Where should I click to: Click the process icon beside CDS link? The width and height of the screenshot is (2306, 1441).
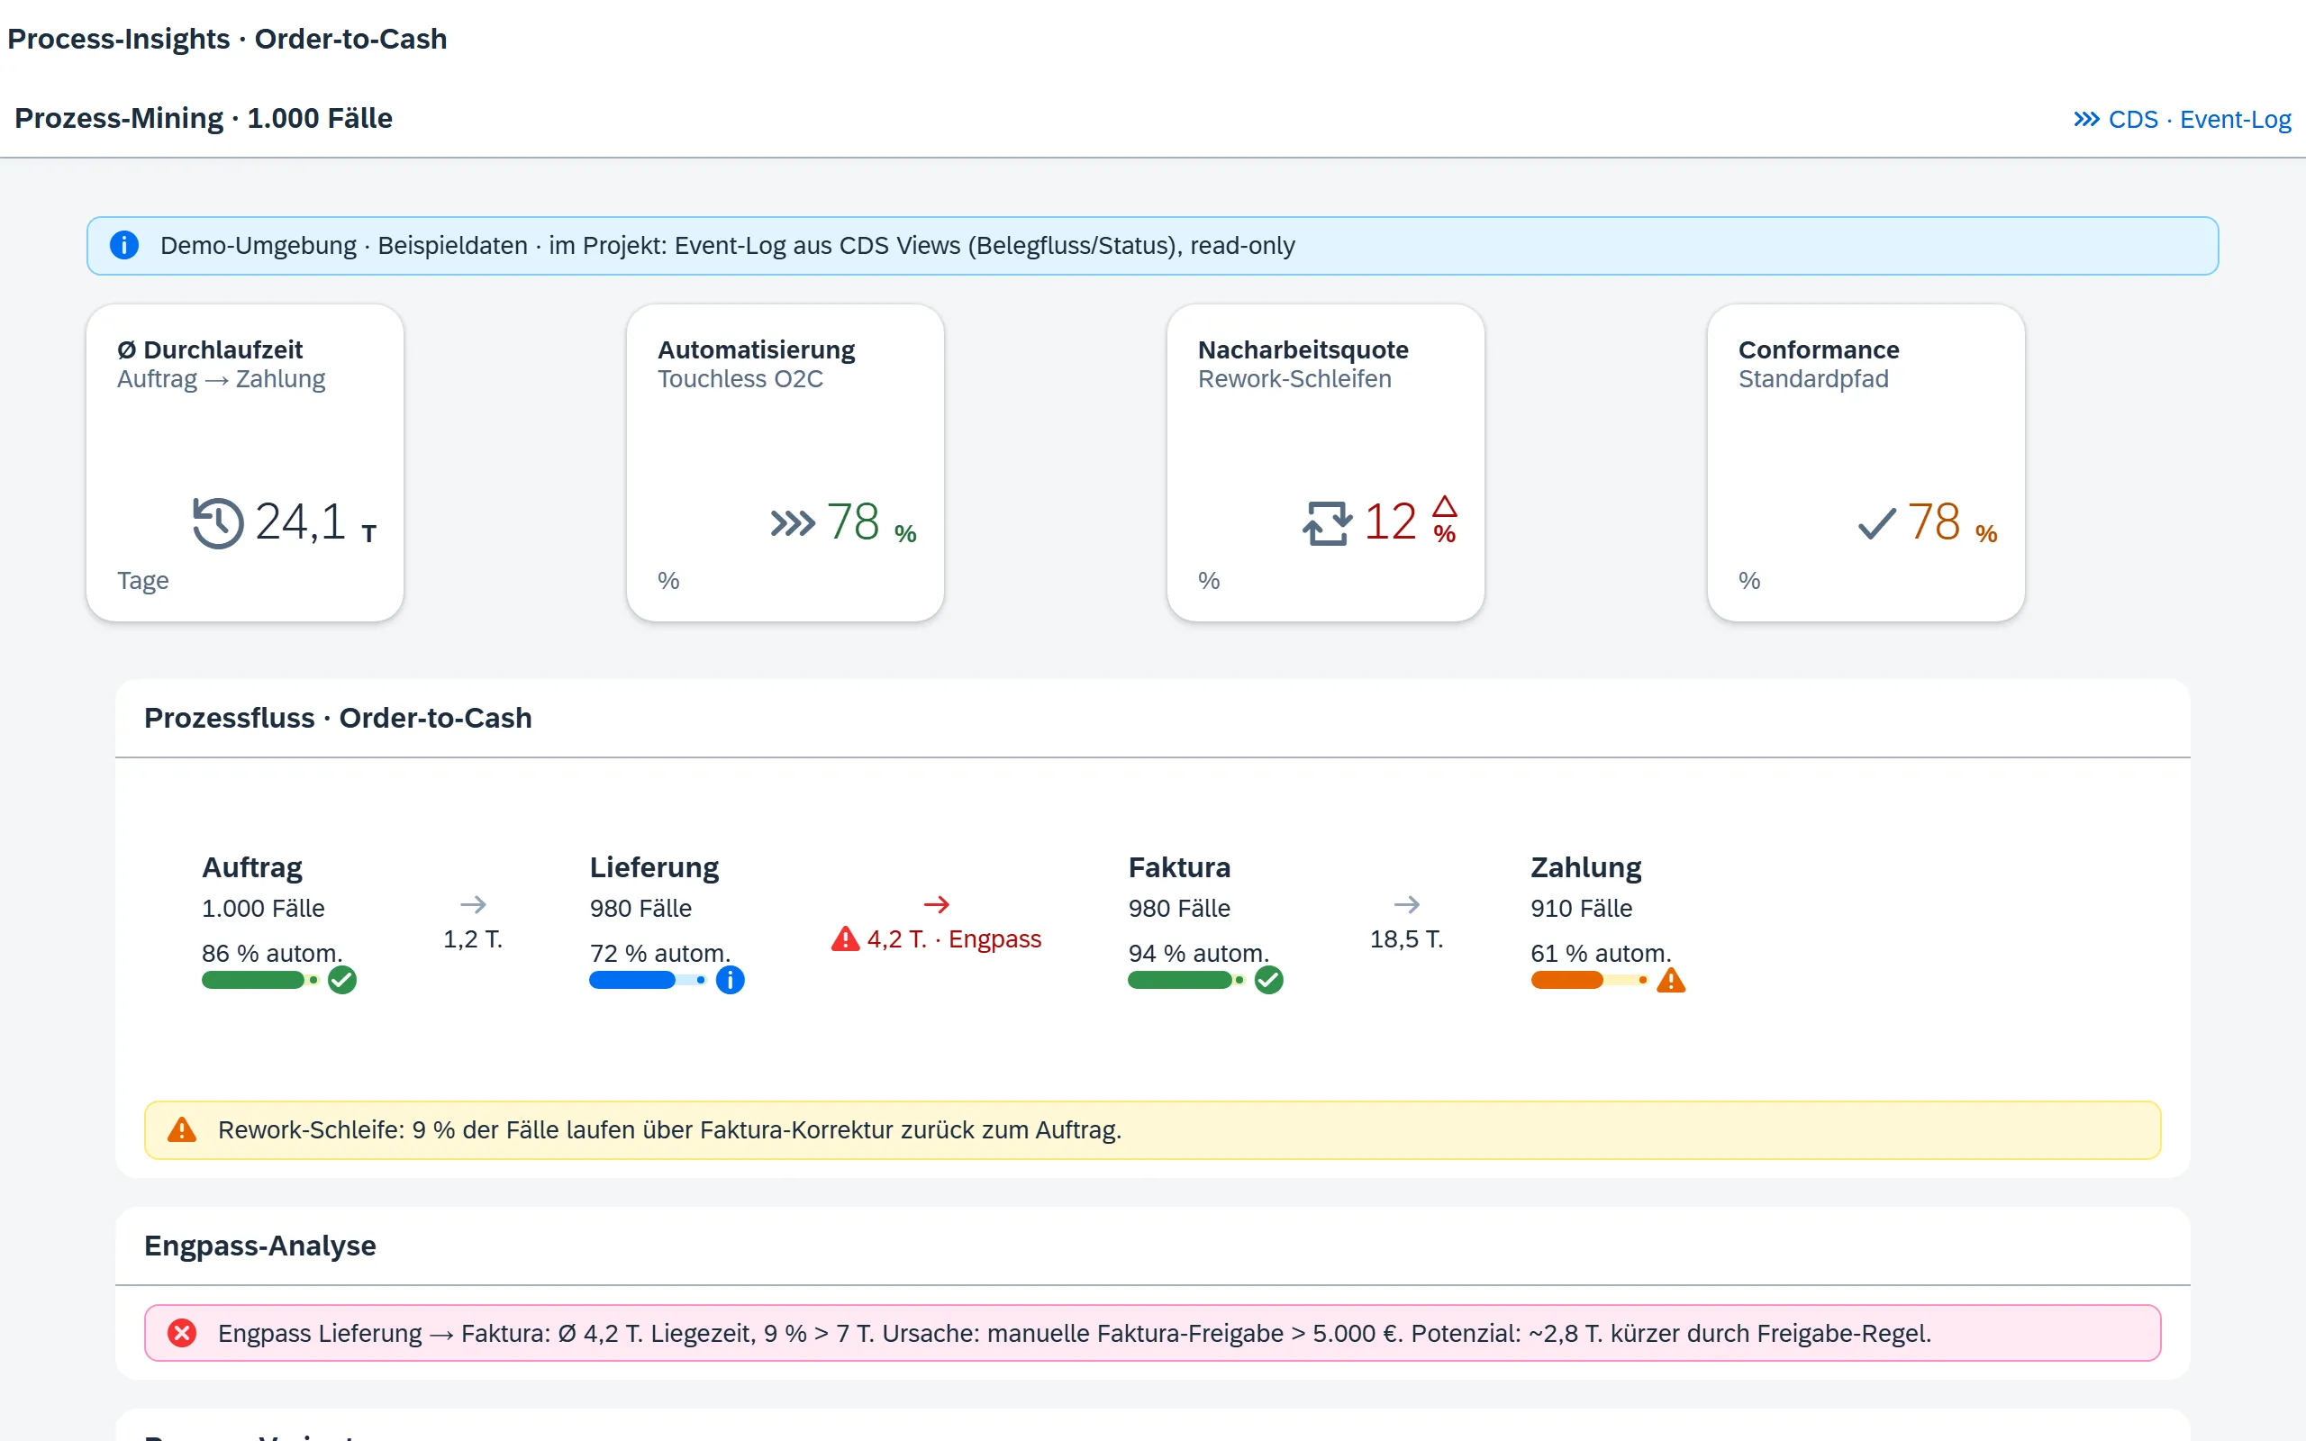coord(2086,119)
